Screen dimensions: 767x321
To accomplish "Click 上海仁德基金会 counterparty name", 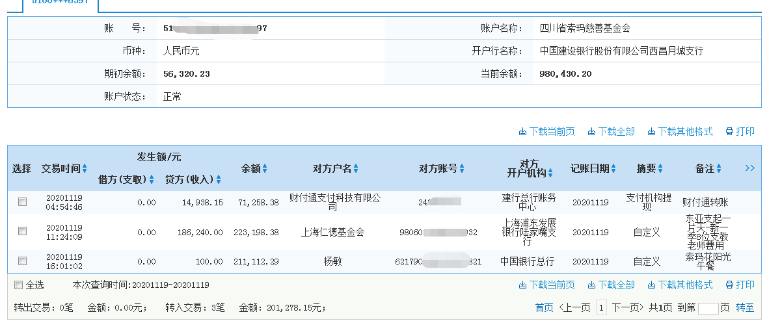I will 332,232.
